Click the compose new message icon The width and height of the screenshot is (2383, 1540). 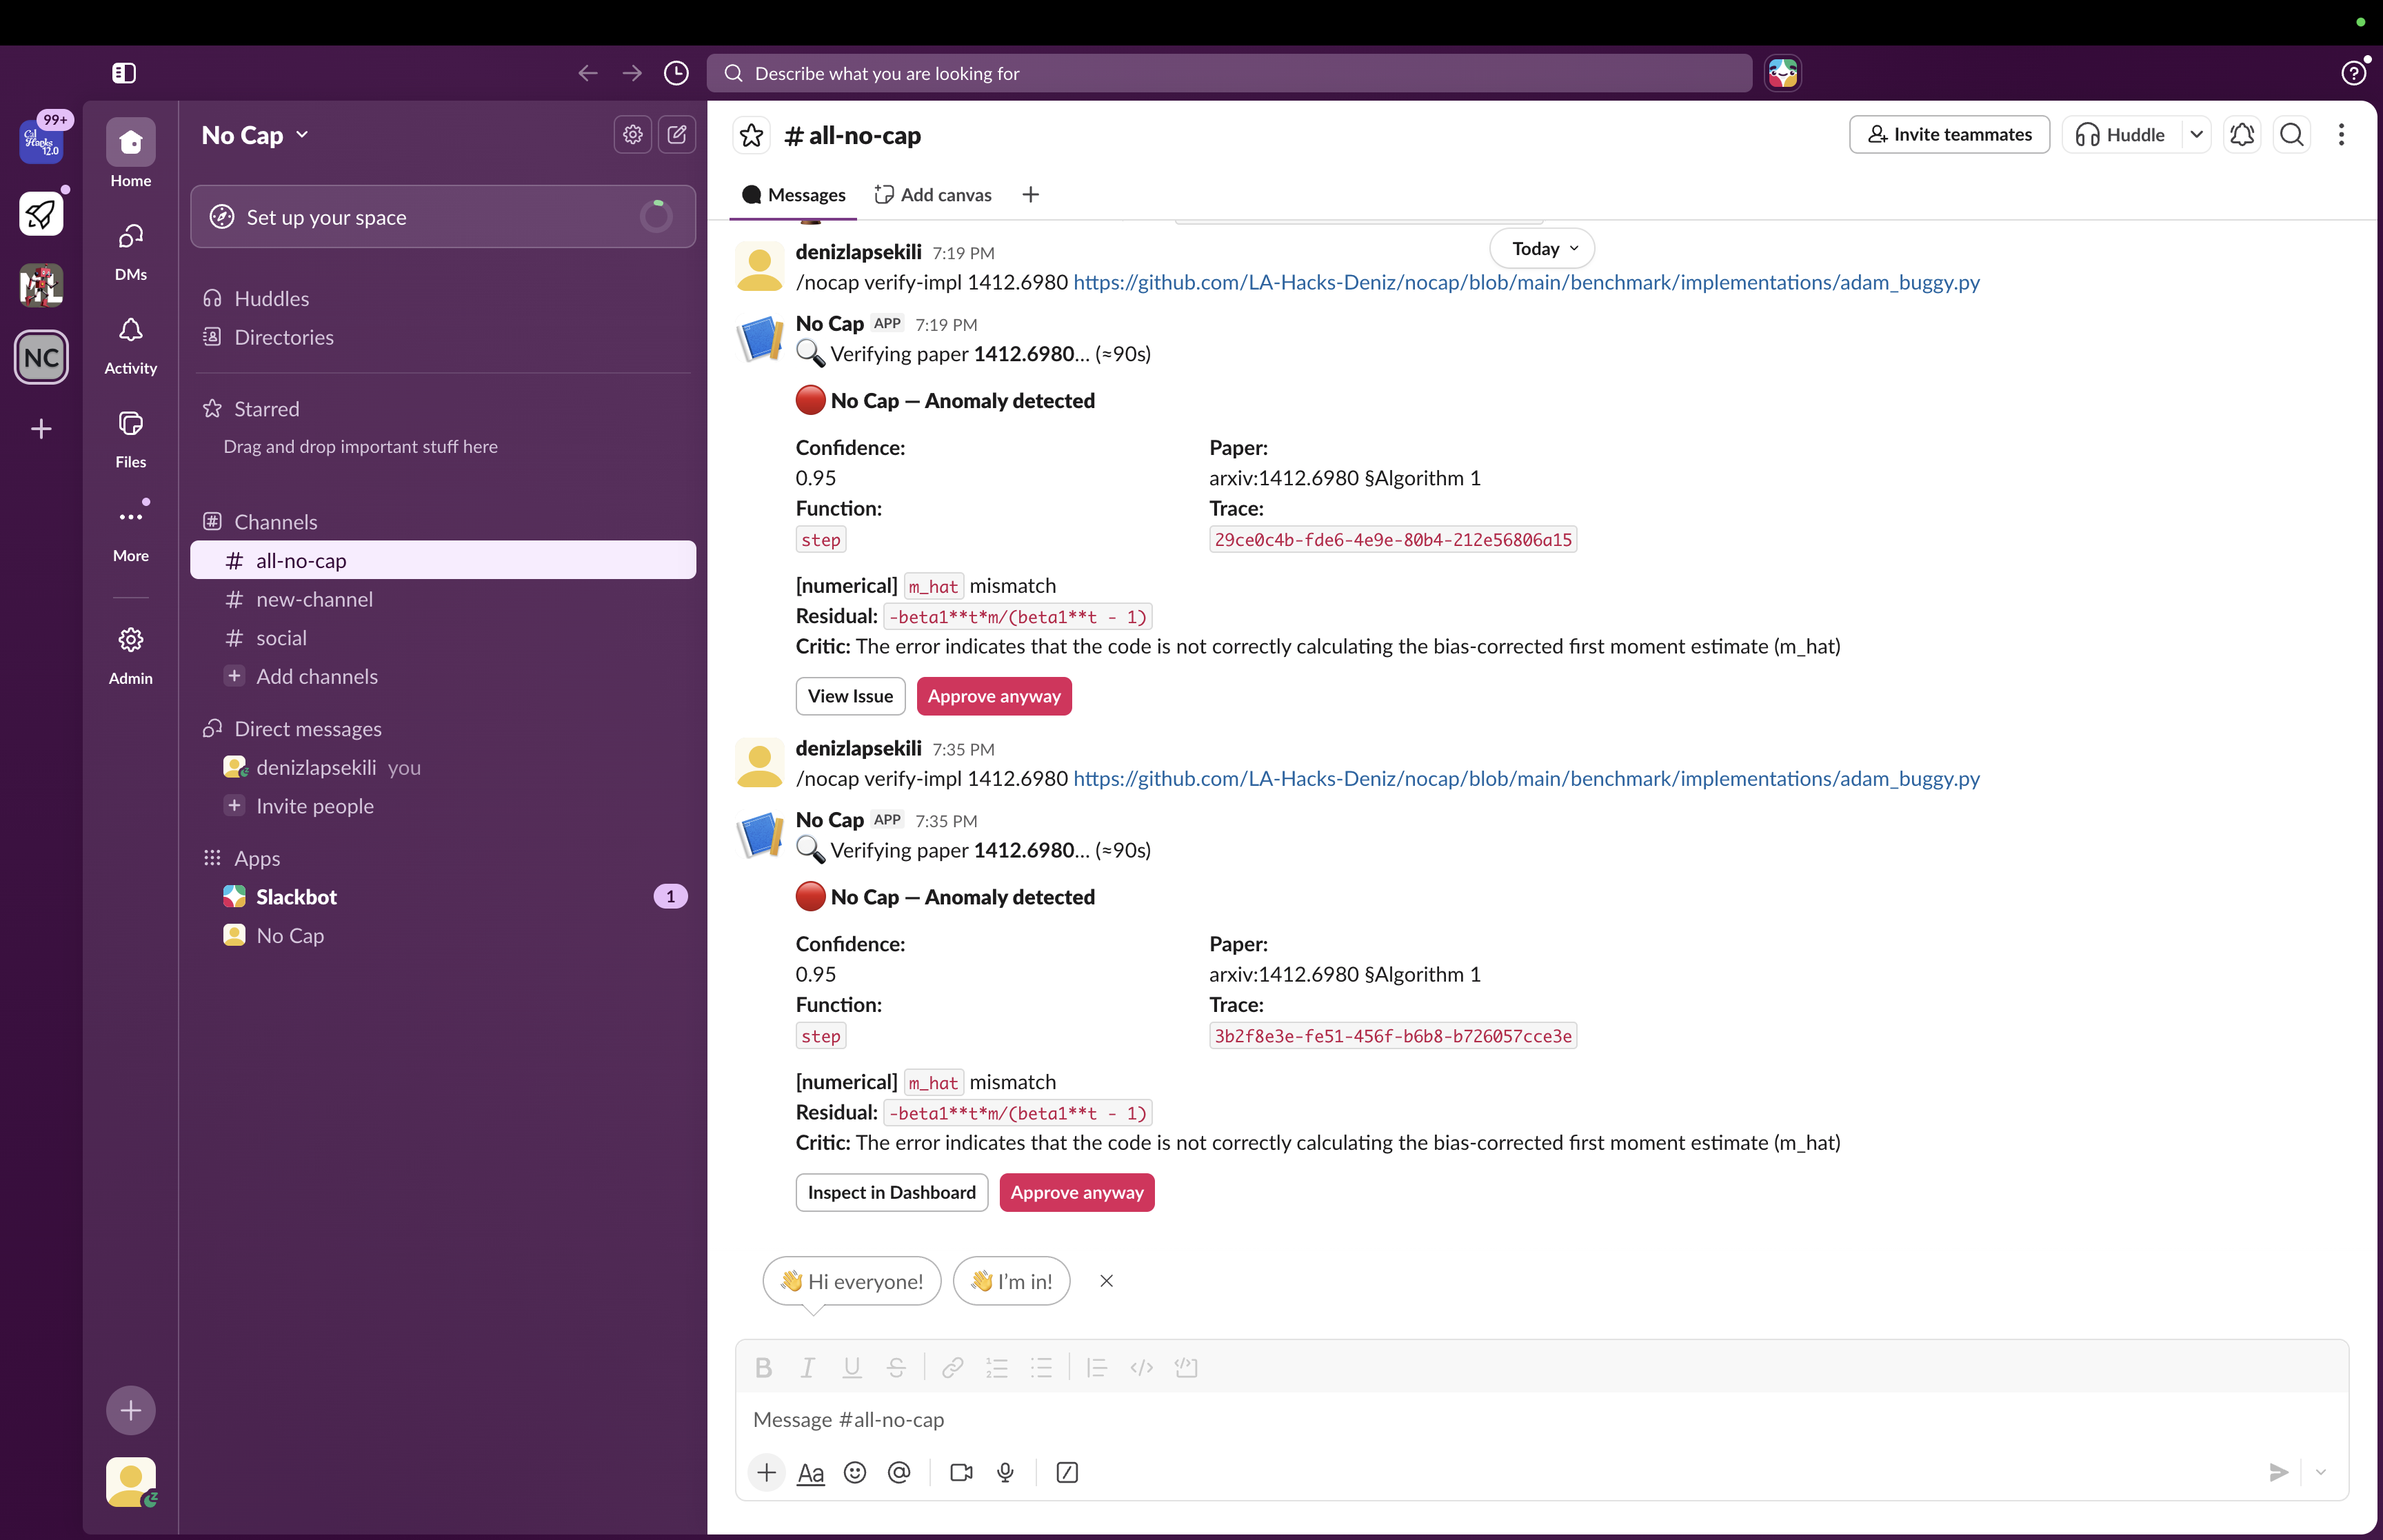coord(677,134)
